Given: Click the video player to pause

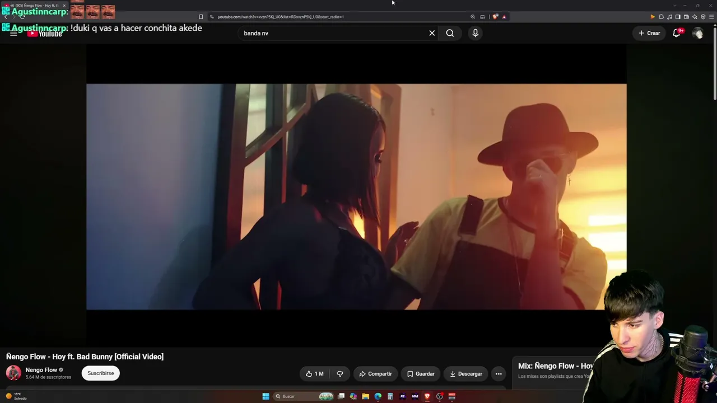Looking at the screenshot, I should coord(356,196).
